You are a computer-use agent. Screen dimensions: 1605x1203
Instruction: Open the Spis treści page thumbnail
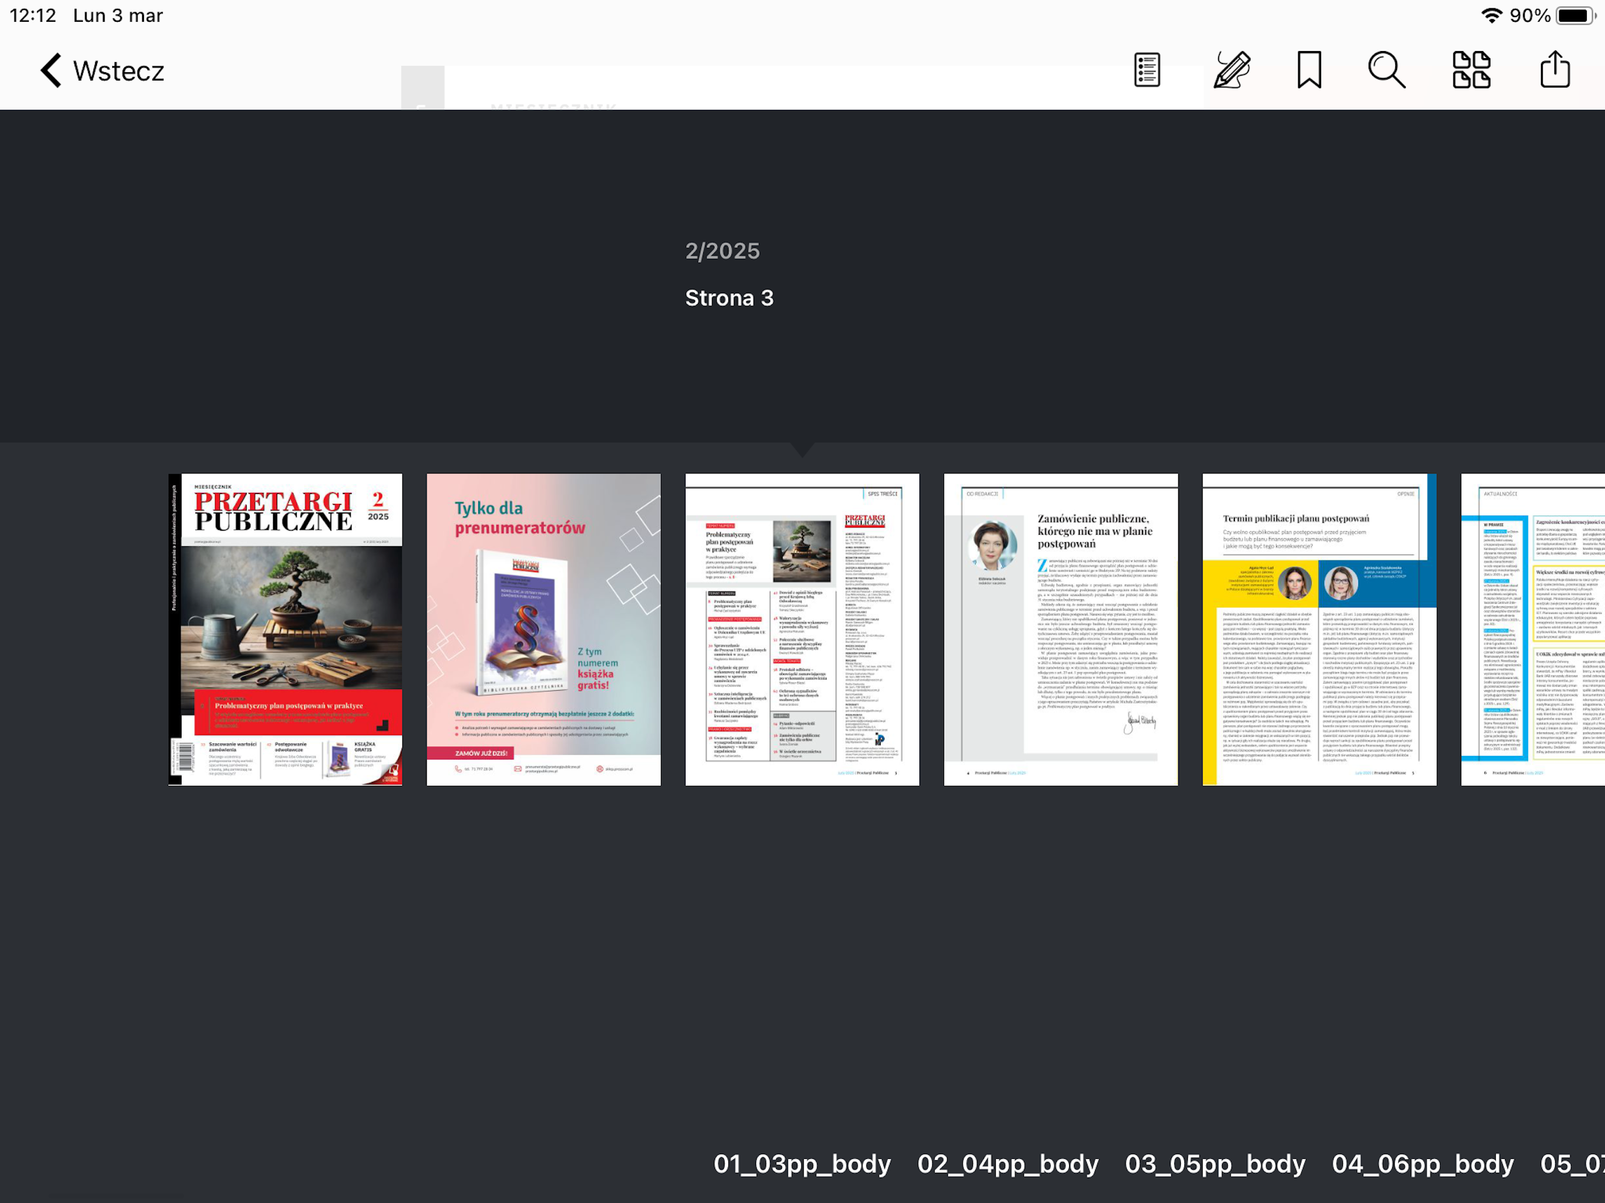click(802, 630)
